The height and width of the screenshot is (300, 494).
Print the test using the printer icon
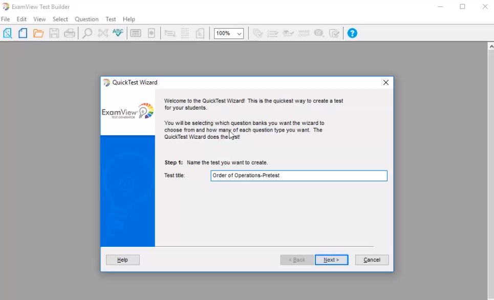(x=69, y=33)
